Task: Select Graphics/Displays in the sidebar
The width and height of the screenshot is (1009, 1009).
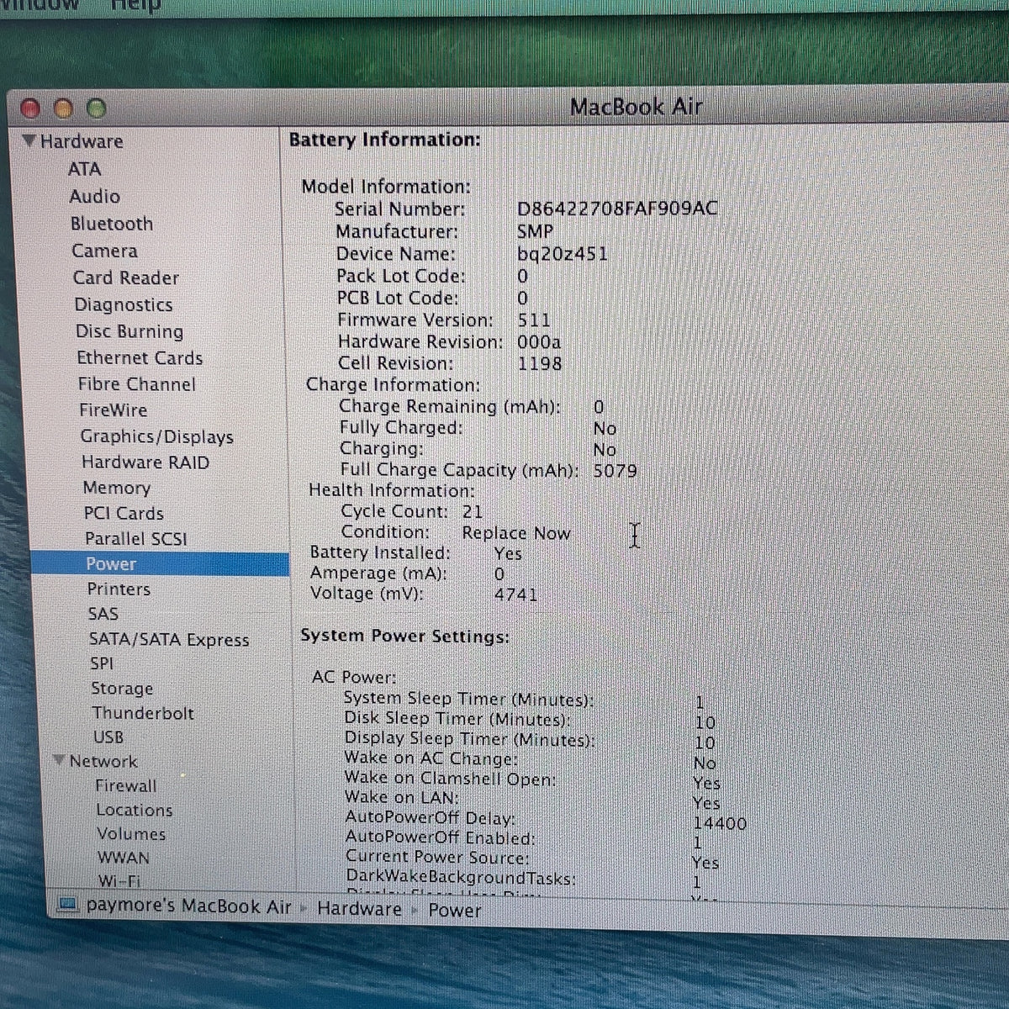Action: (156, 436)
